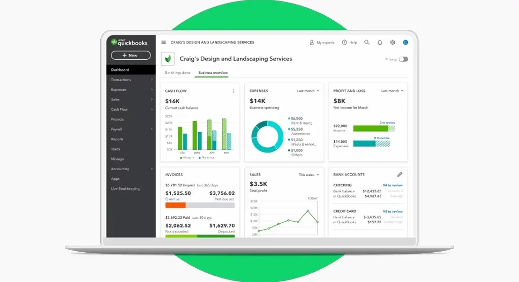Screen dimensions: 519x282
Task: Expand the Payroll sidebar menu
Action: coord(131,129)
